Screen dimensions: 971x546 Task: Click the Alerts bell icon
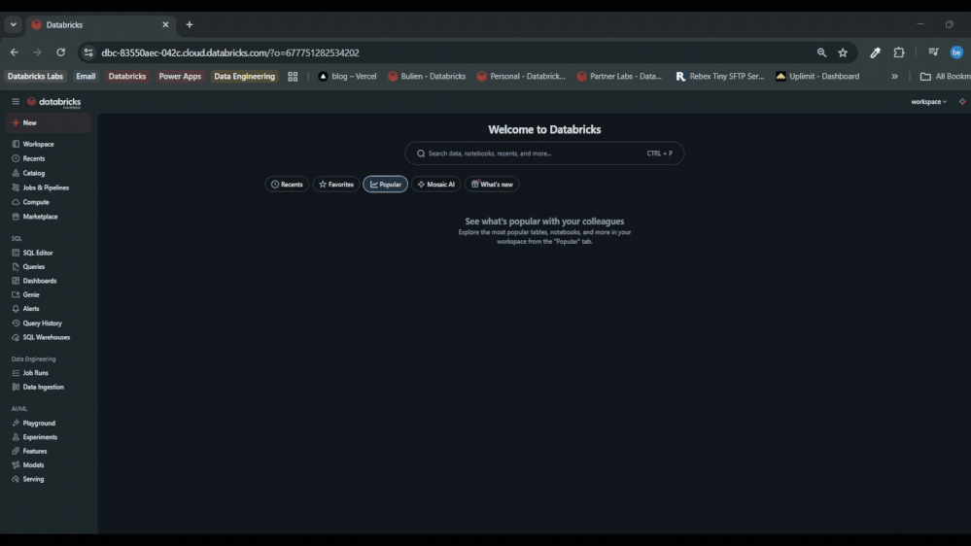tap(16, 309)
